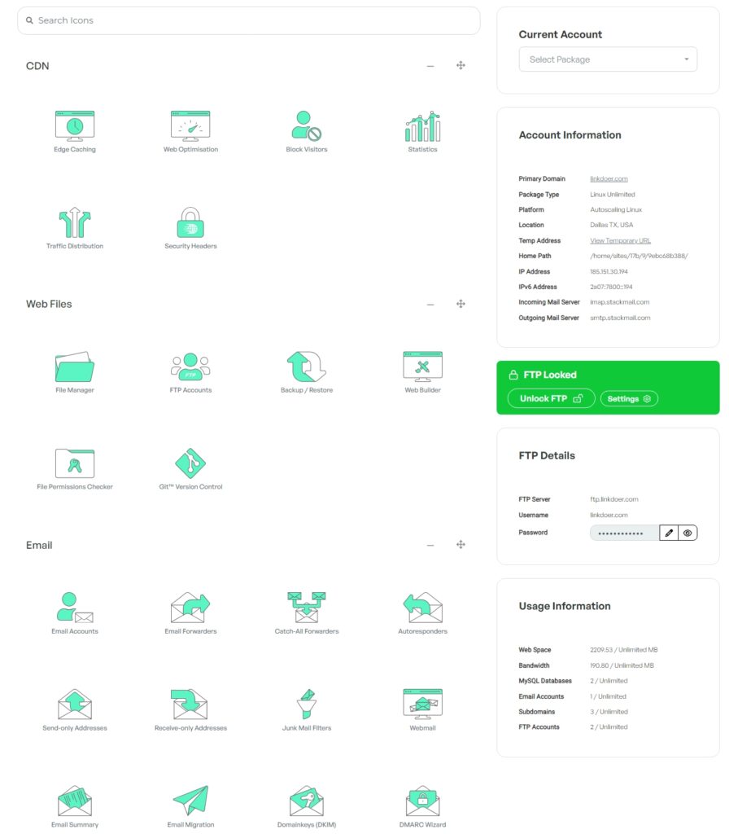This screenshot has width=729, height=834.
Task: Open Junk Mail Filters
Action: click(x=307, y=705)
